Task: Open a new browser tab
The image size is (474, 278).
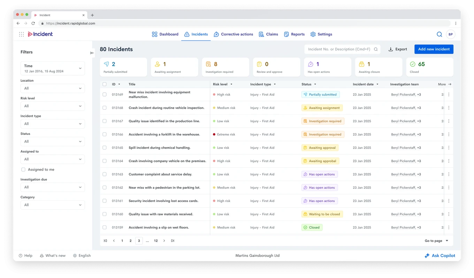Action: pyautogui.click(x=92, y=15)
